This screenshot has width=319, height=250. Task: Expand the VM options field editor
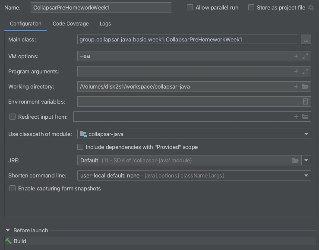pos(306,56)
